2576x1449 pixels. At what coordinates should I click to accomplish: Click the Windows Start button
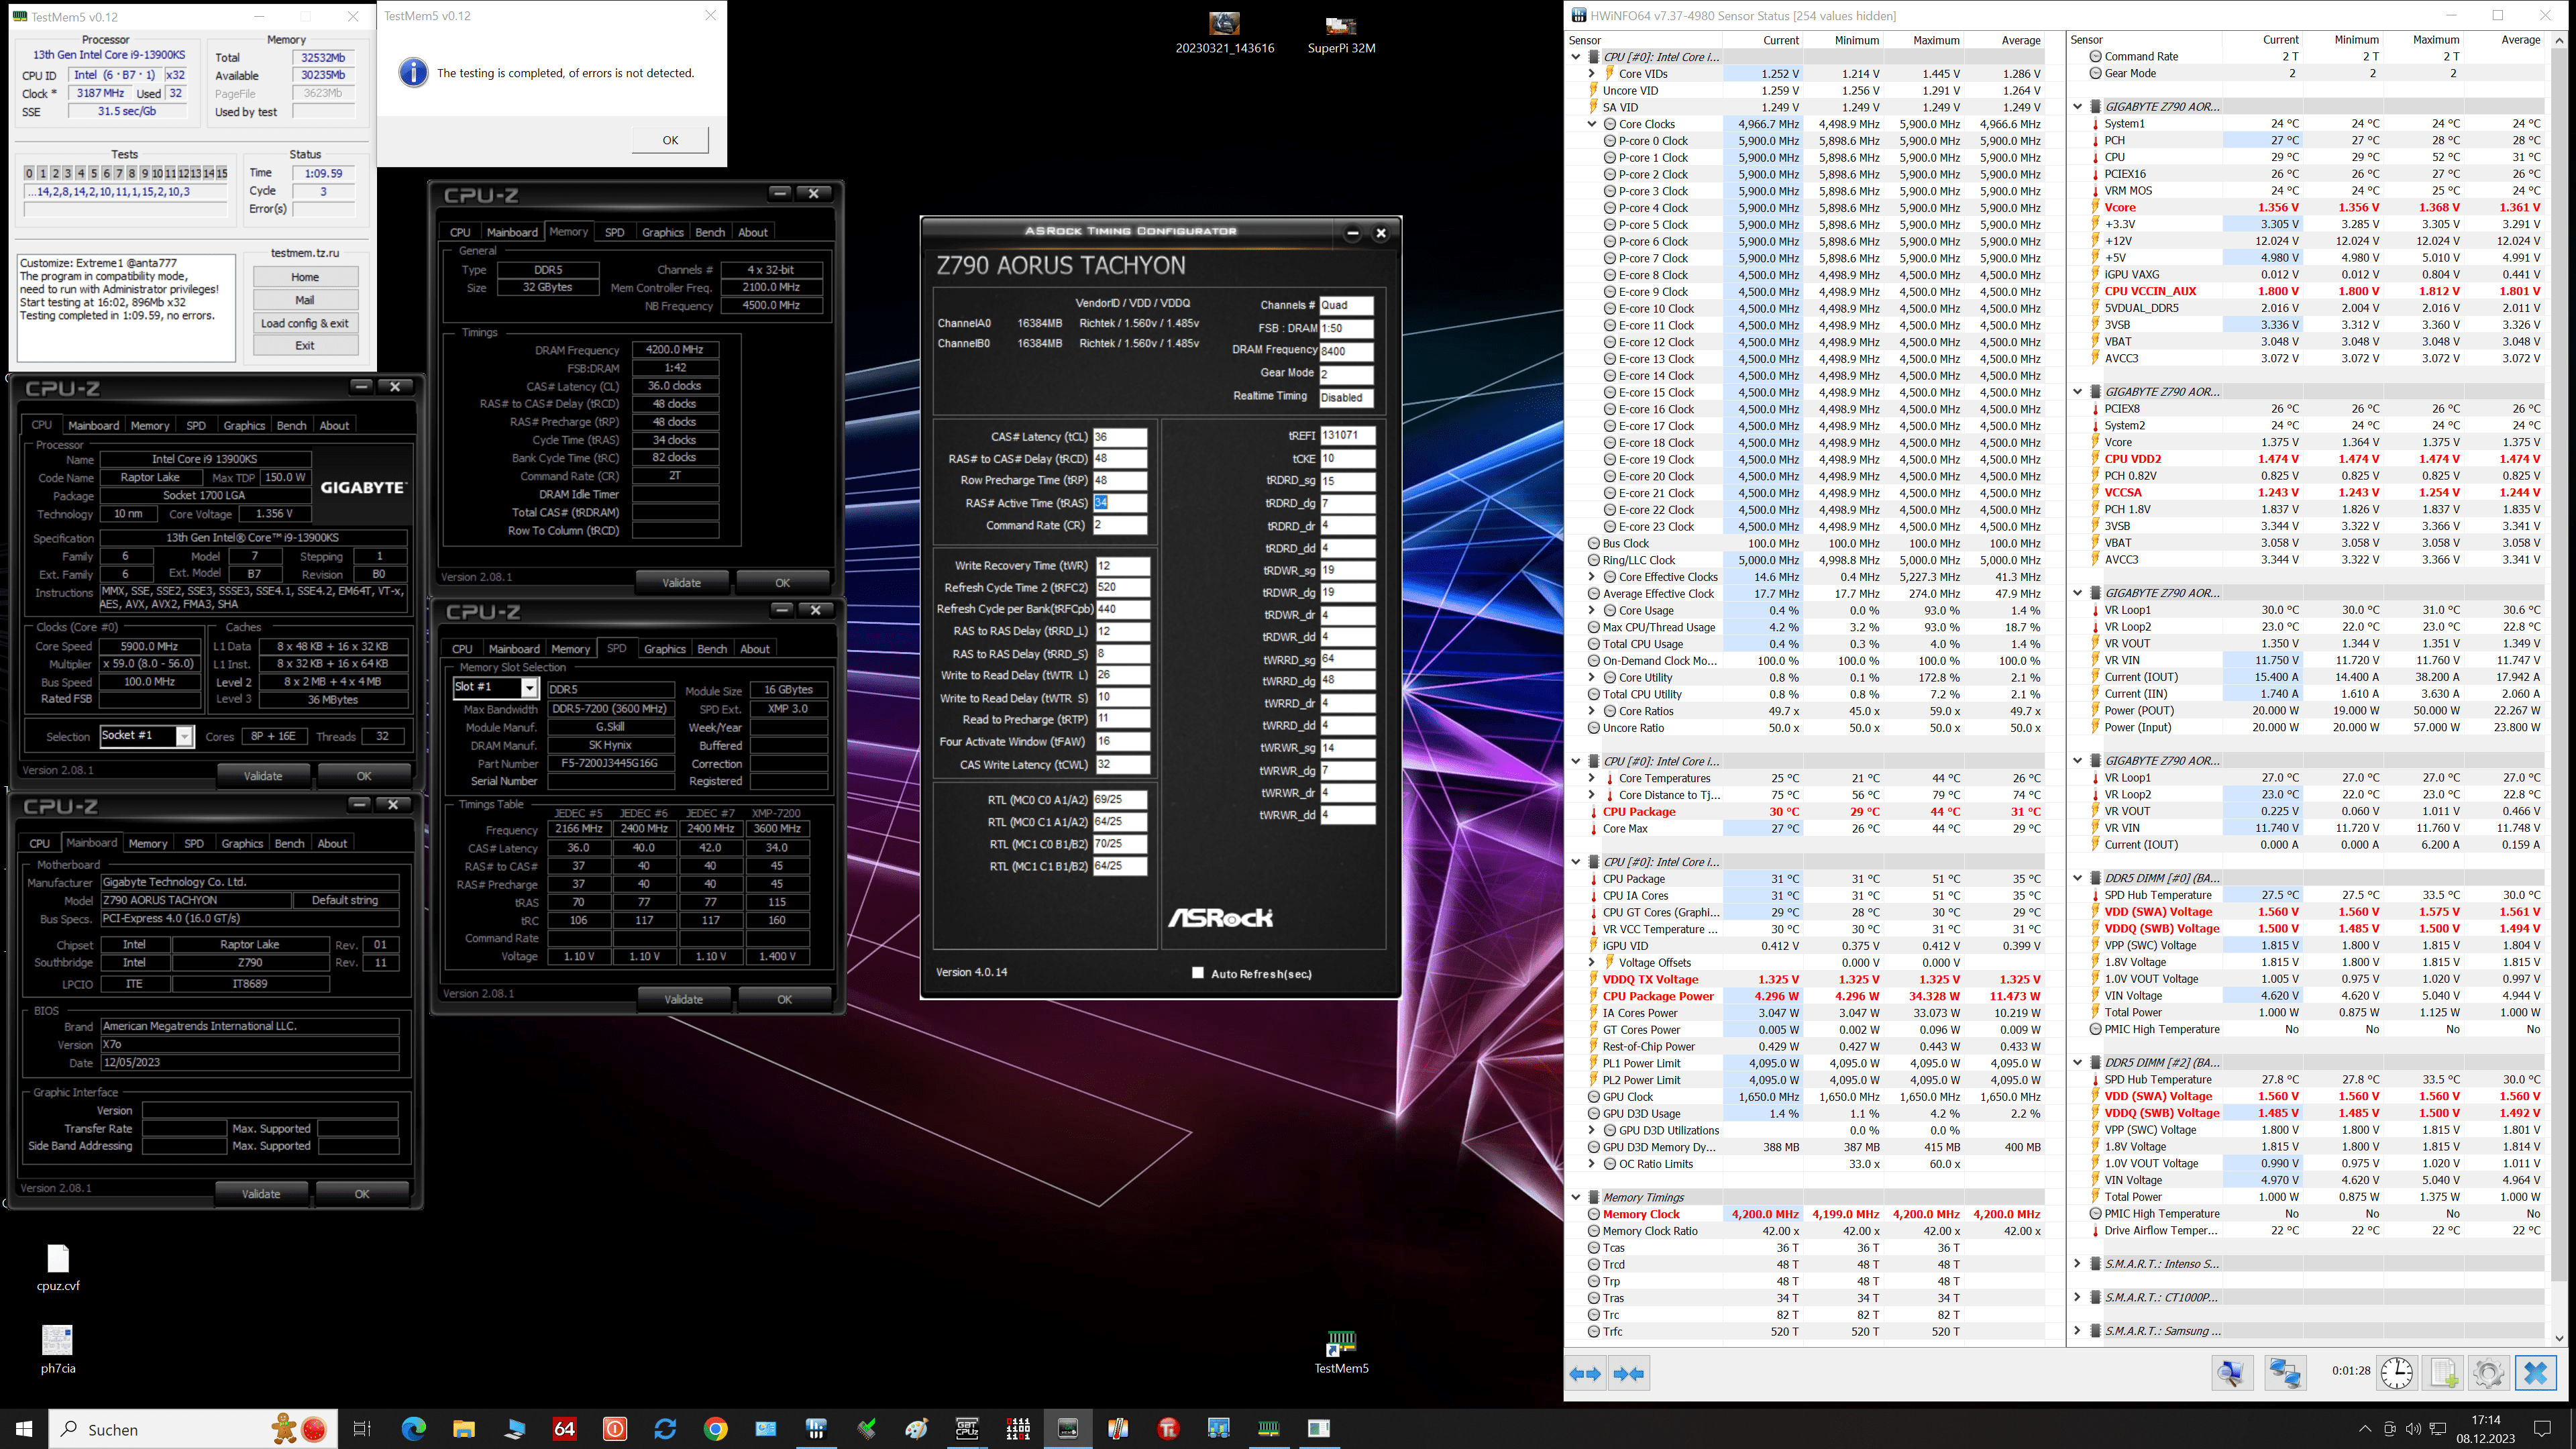click(x=24, y=1428)
